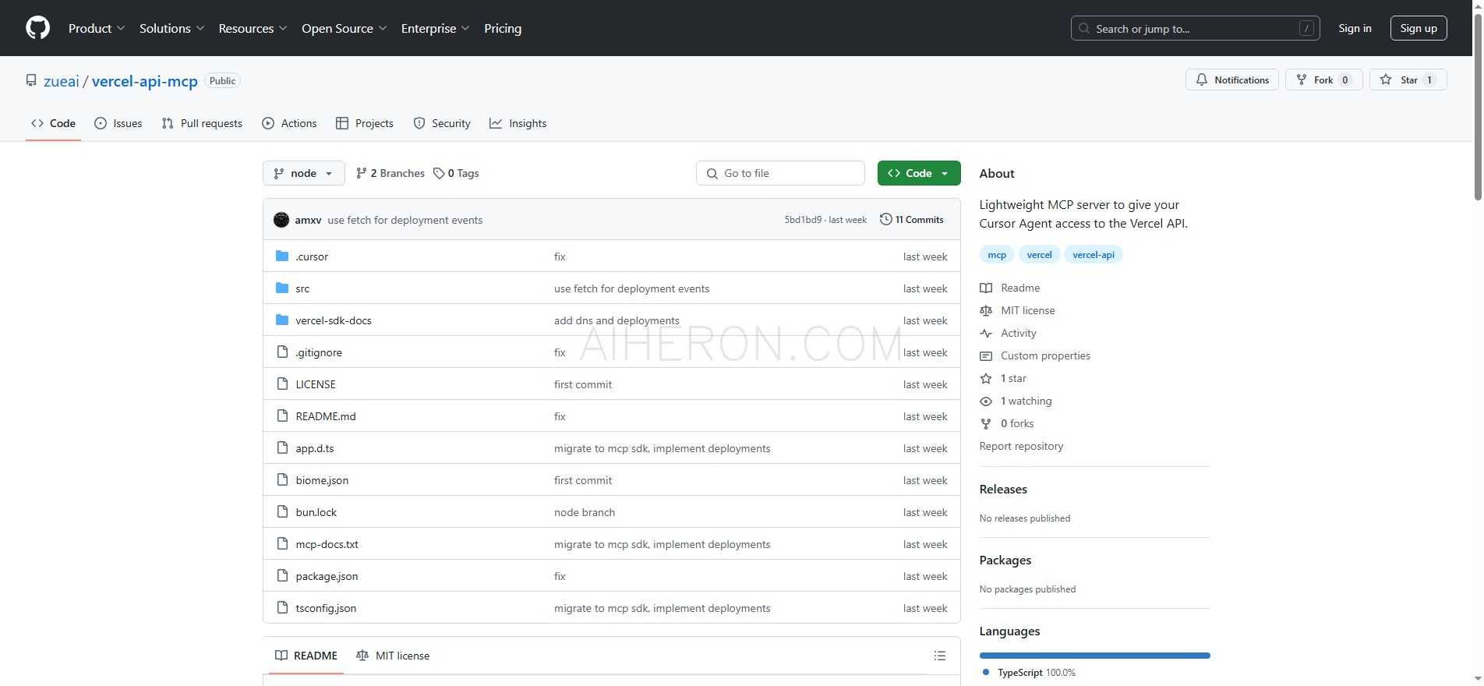Screen dimensions: 1484x686
Task: Open the node branch selector dropdown
Action: tap(303, 173)
